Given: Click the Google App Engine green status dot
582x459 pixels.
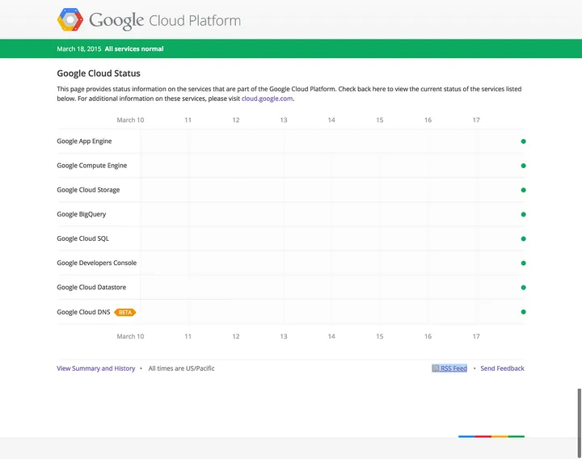Looking at the screenshot, I should point(523,141).
